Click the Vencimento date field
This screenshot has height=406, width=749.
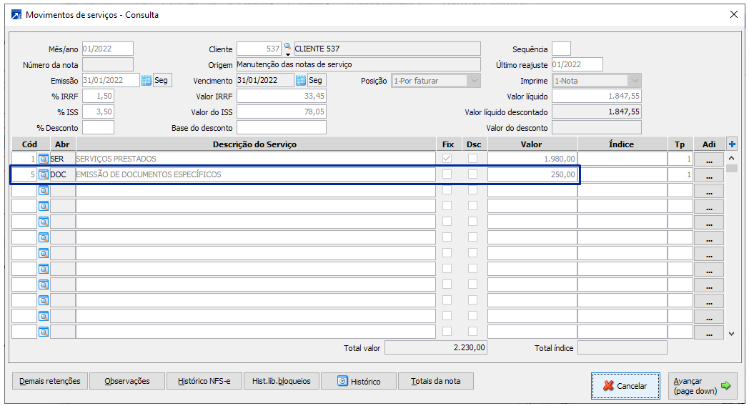point(265,80)
